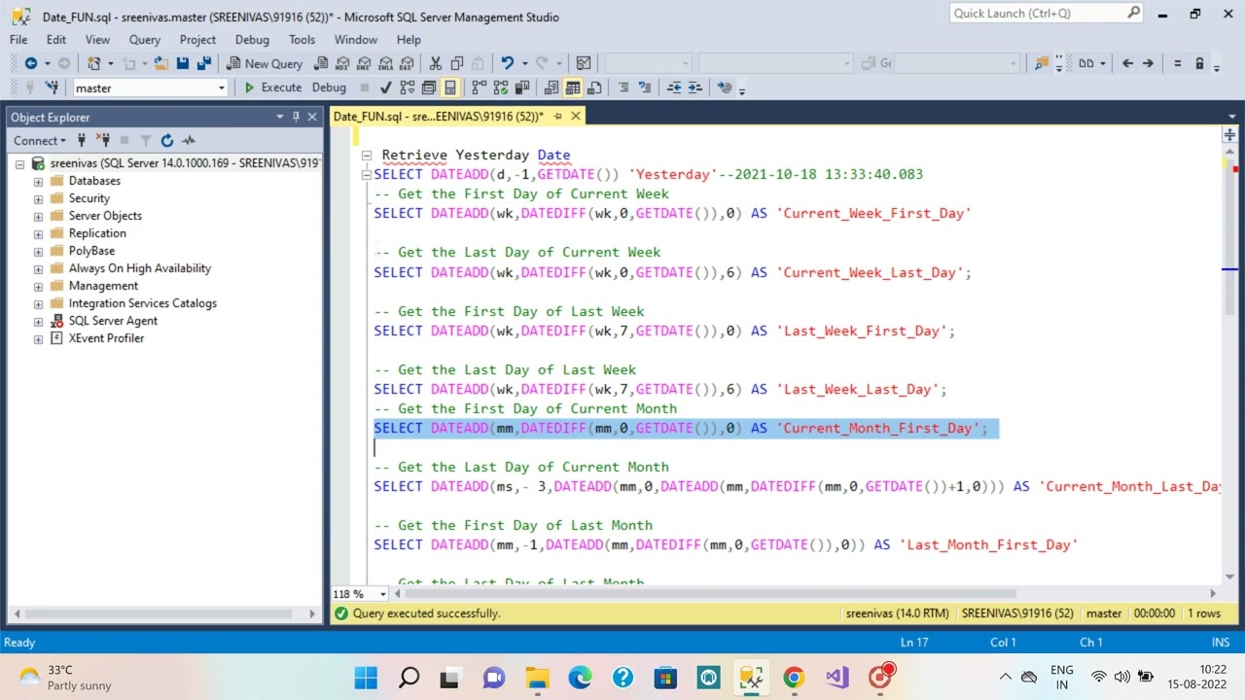Click the Activity Monitor toolbar icon
This screenshot has height=700, width=1245.
pos(583,63)
